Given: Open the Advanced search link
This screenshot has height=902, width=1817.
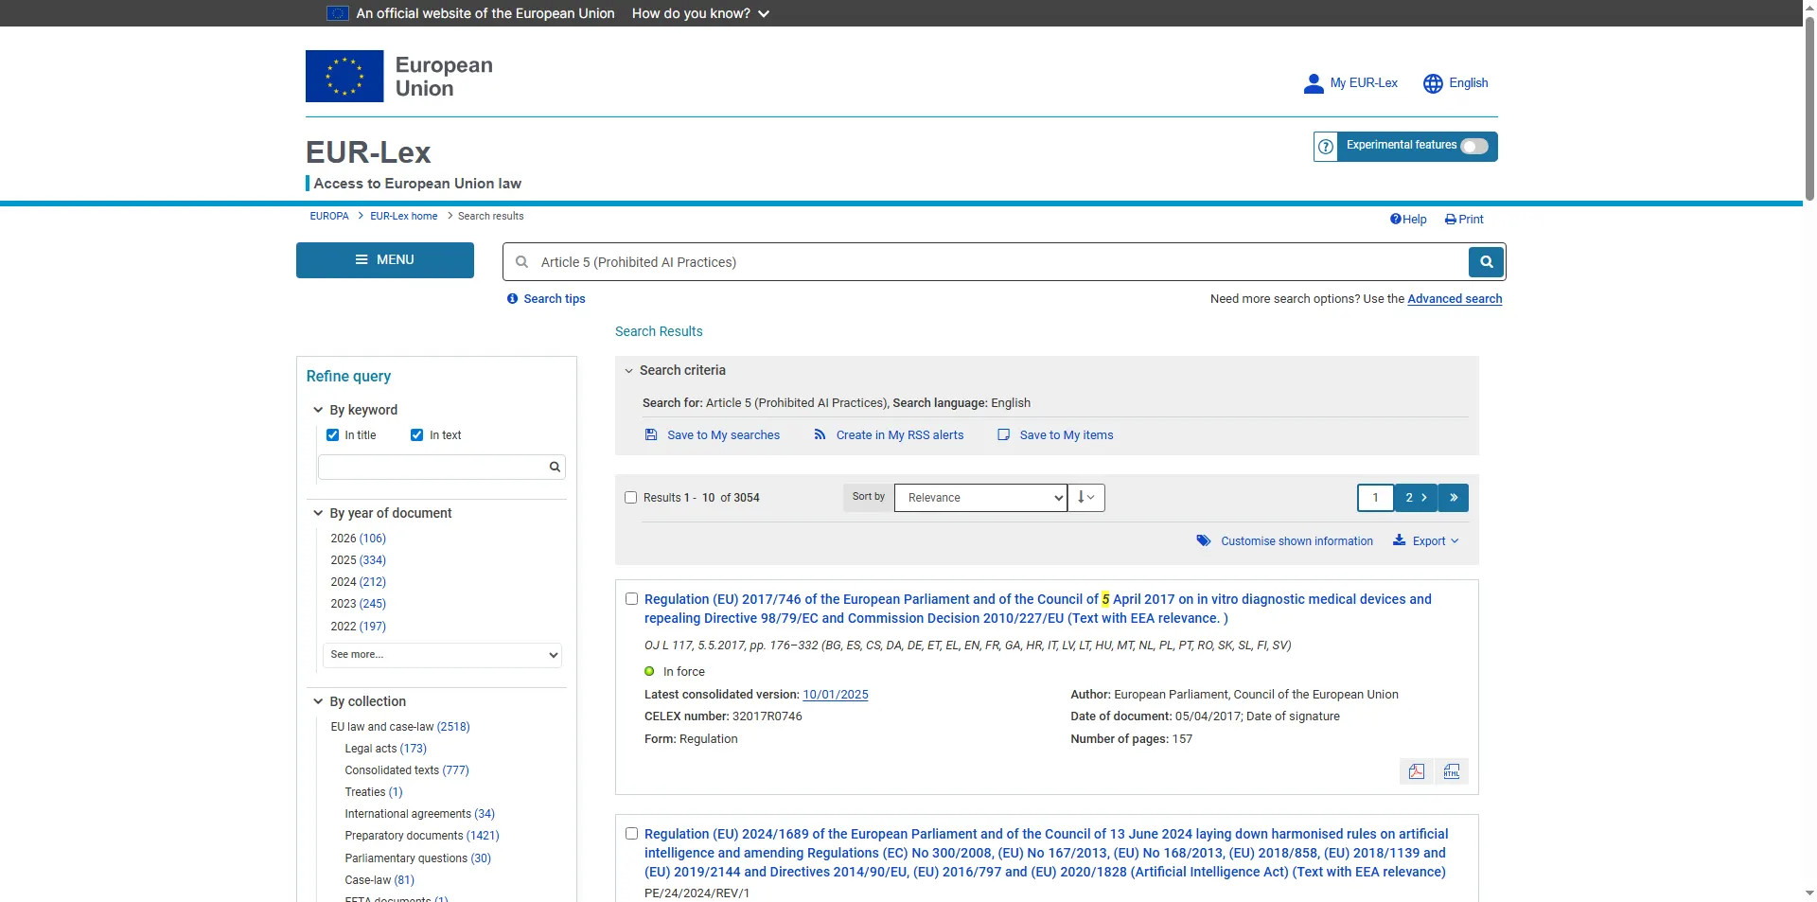Looking at the screenshot, I should point(1455,299).
